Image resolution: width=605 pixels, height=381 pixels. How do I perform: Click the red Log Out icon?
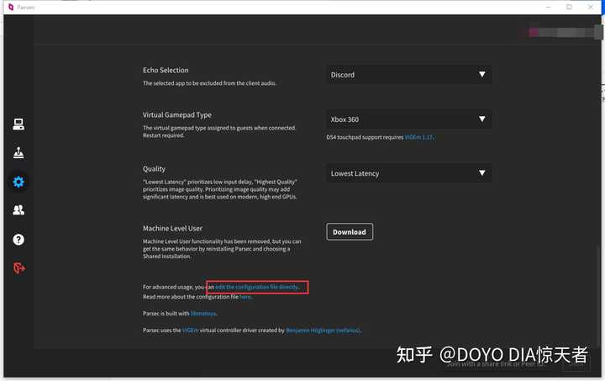click(x=18, y=268)
